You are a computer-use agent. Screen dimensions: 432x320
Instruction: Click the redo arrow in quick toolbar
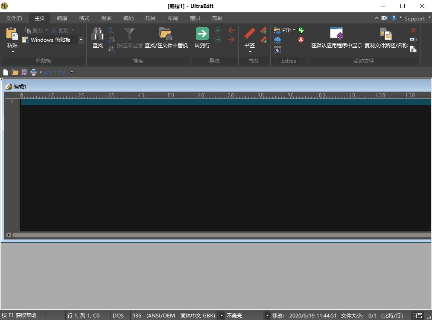tap(62, 72)
